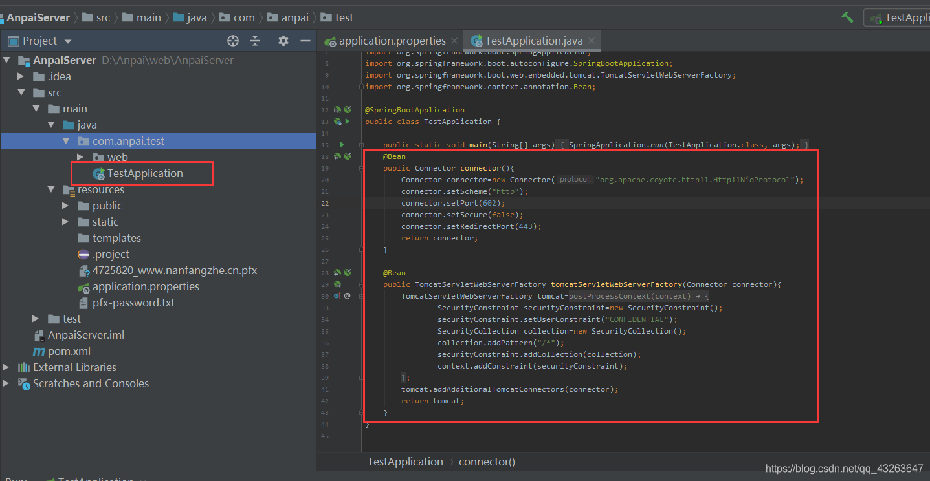The height and width of the screenshot is (481, 930).
Task: Click the run arrow gutter icon on line 13
Action: (348, 122)
